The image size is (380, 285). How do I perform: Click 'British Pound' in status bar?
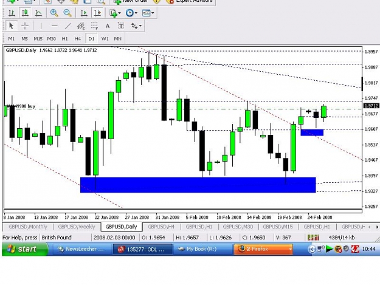(57, 238)
